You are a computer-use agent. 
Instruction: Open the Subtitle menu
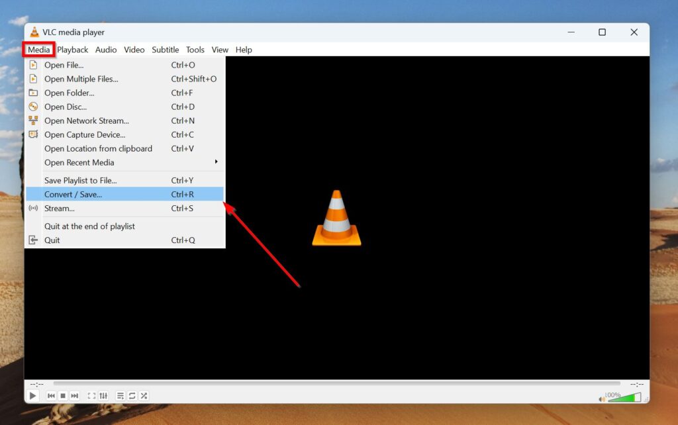165,50
